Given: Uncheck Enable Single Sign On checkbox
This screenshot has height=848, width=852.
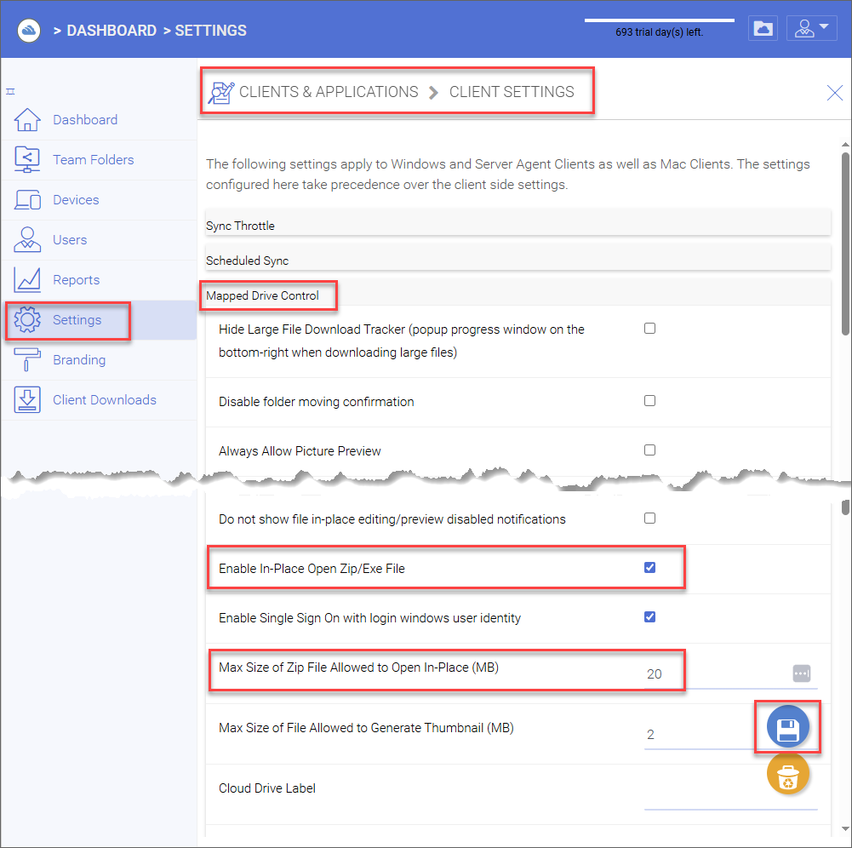Looking at the screenshot, I should (650, 617).
